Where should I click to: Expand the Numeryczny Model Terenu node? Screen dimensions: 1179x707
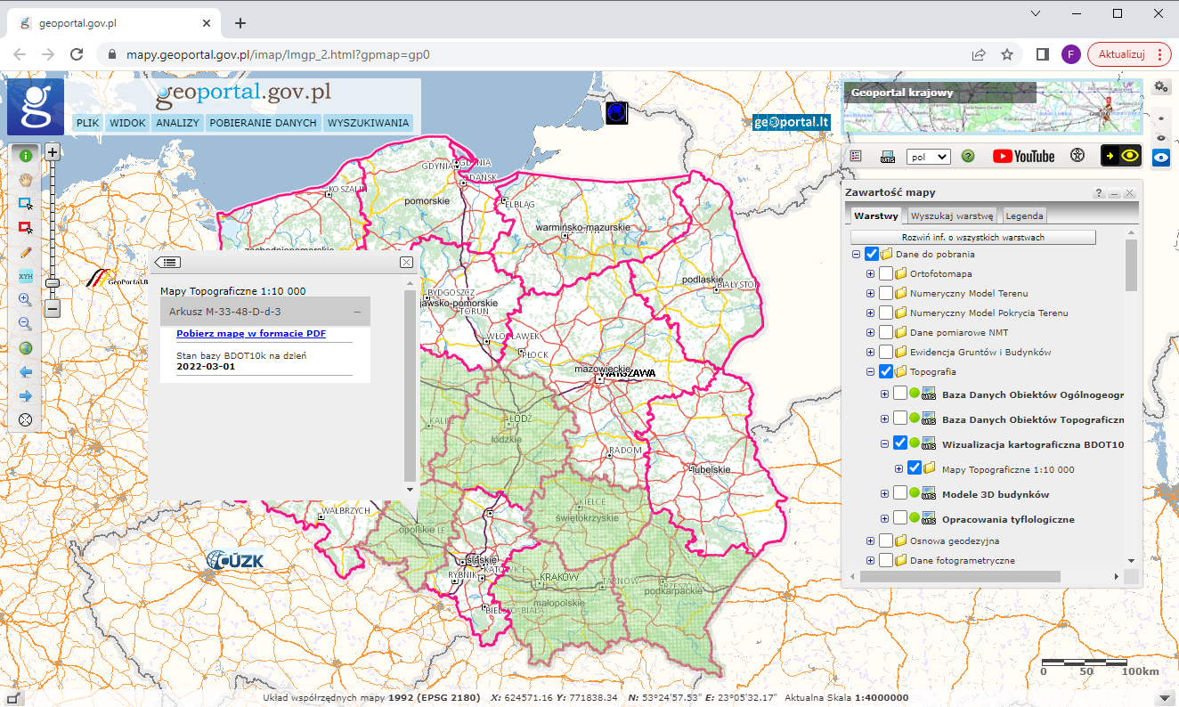click(x=870, y=294)
